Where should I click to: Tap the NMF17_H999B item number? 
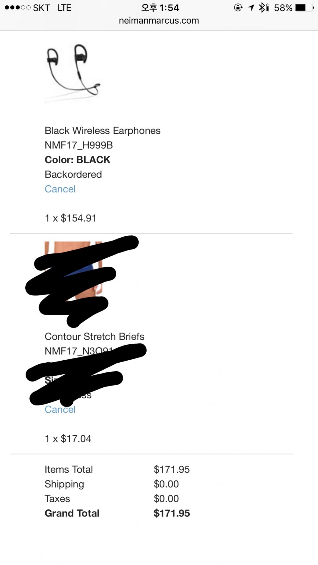[79, 145]
